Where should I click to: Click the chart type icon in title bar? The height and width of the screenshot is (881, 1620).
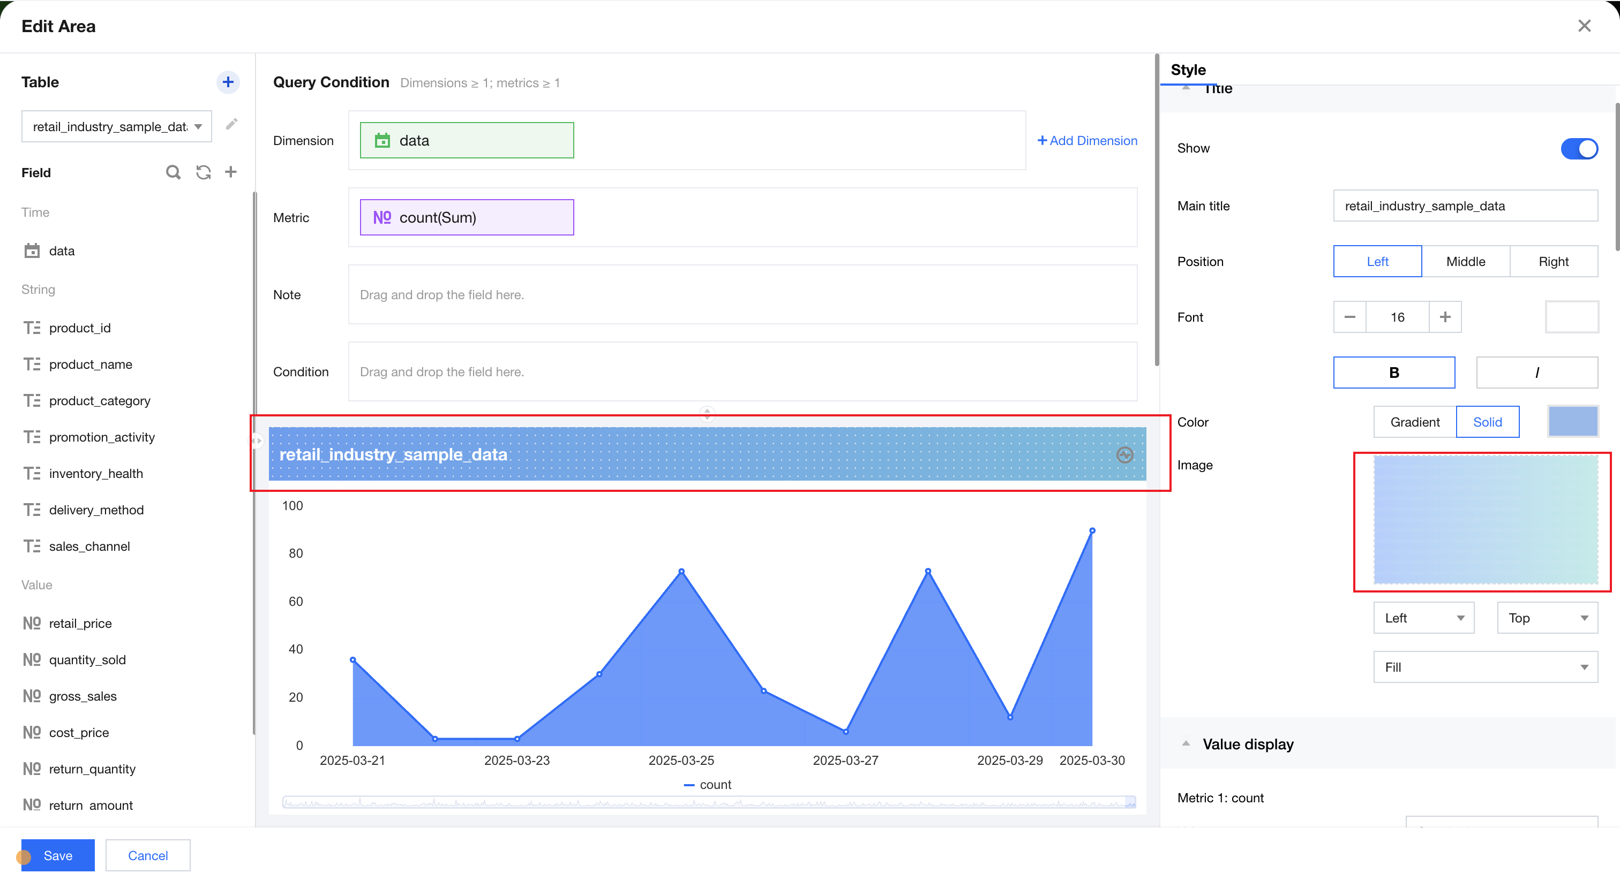1124,454
